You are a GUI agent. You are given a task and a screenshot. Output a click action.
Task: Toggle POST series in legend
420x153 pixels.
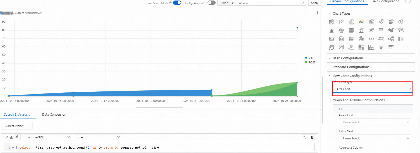tap(310, 62)
